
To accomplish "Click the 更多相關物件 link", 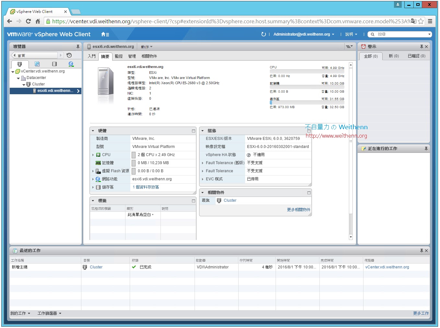I will coord(298,209).
